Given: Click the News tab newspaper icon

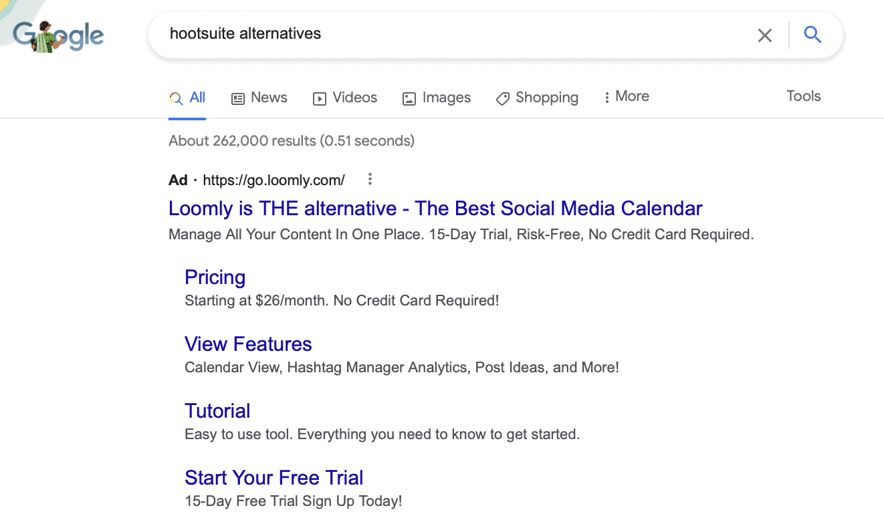Looking at the screenshot, I should click(238, 98).
